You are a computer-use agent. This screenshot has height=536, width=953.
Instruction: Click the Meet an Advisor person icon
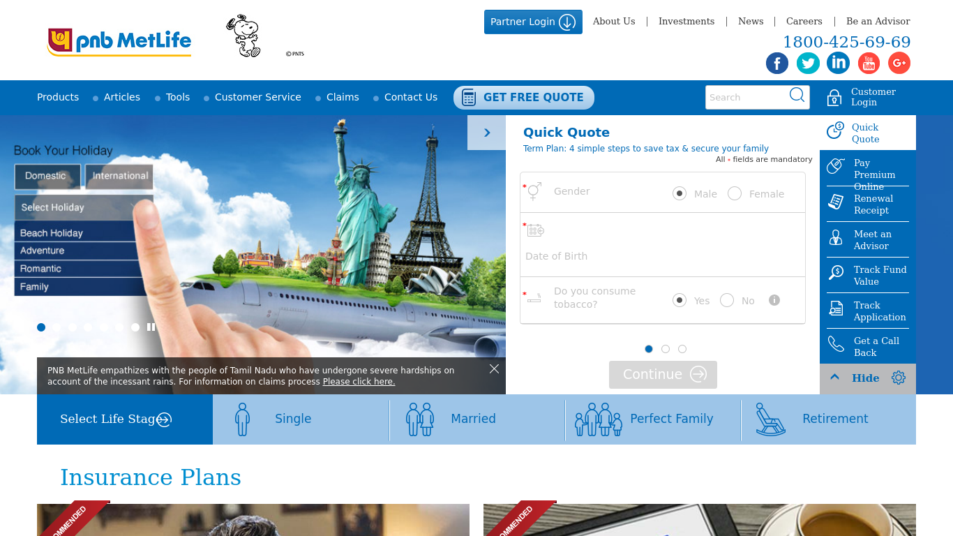coord(835,237)
